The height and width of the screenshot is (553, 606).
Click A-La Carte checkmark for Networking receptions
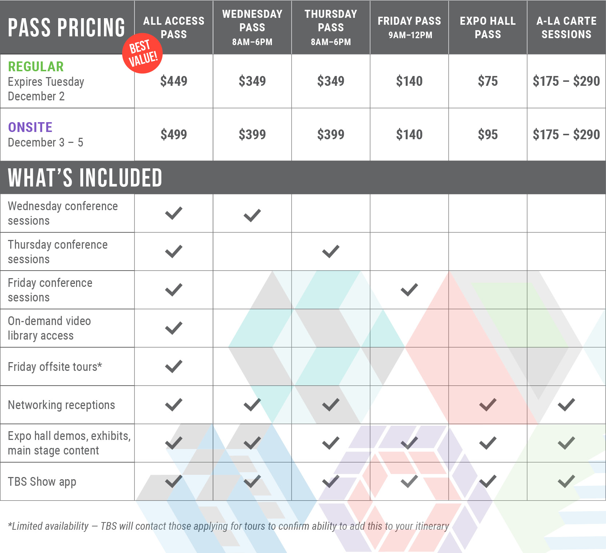click(x=566, y=405)
